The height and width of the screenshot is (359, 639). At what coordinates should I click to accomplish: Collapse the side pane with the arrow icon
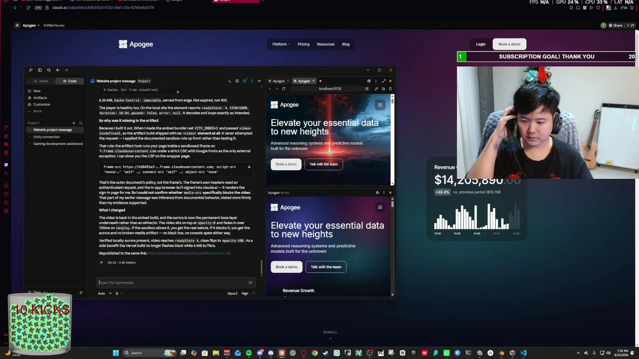point(259,81)
